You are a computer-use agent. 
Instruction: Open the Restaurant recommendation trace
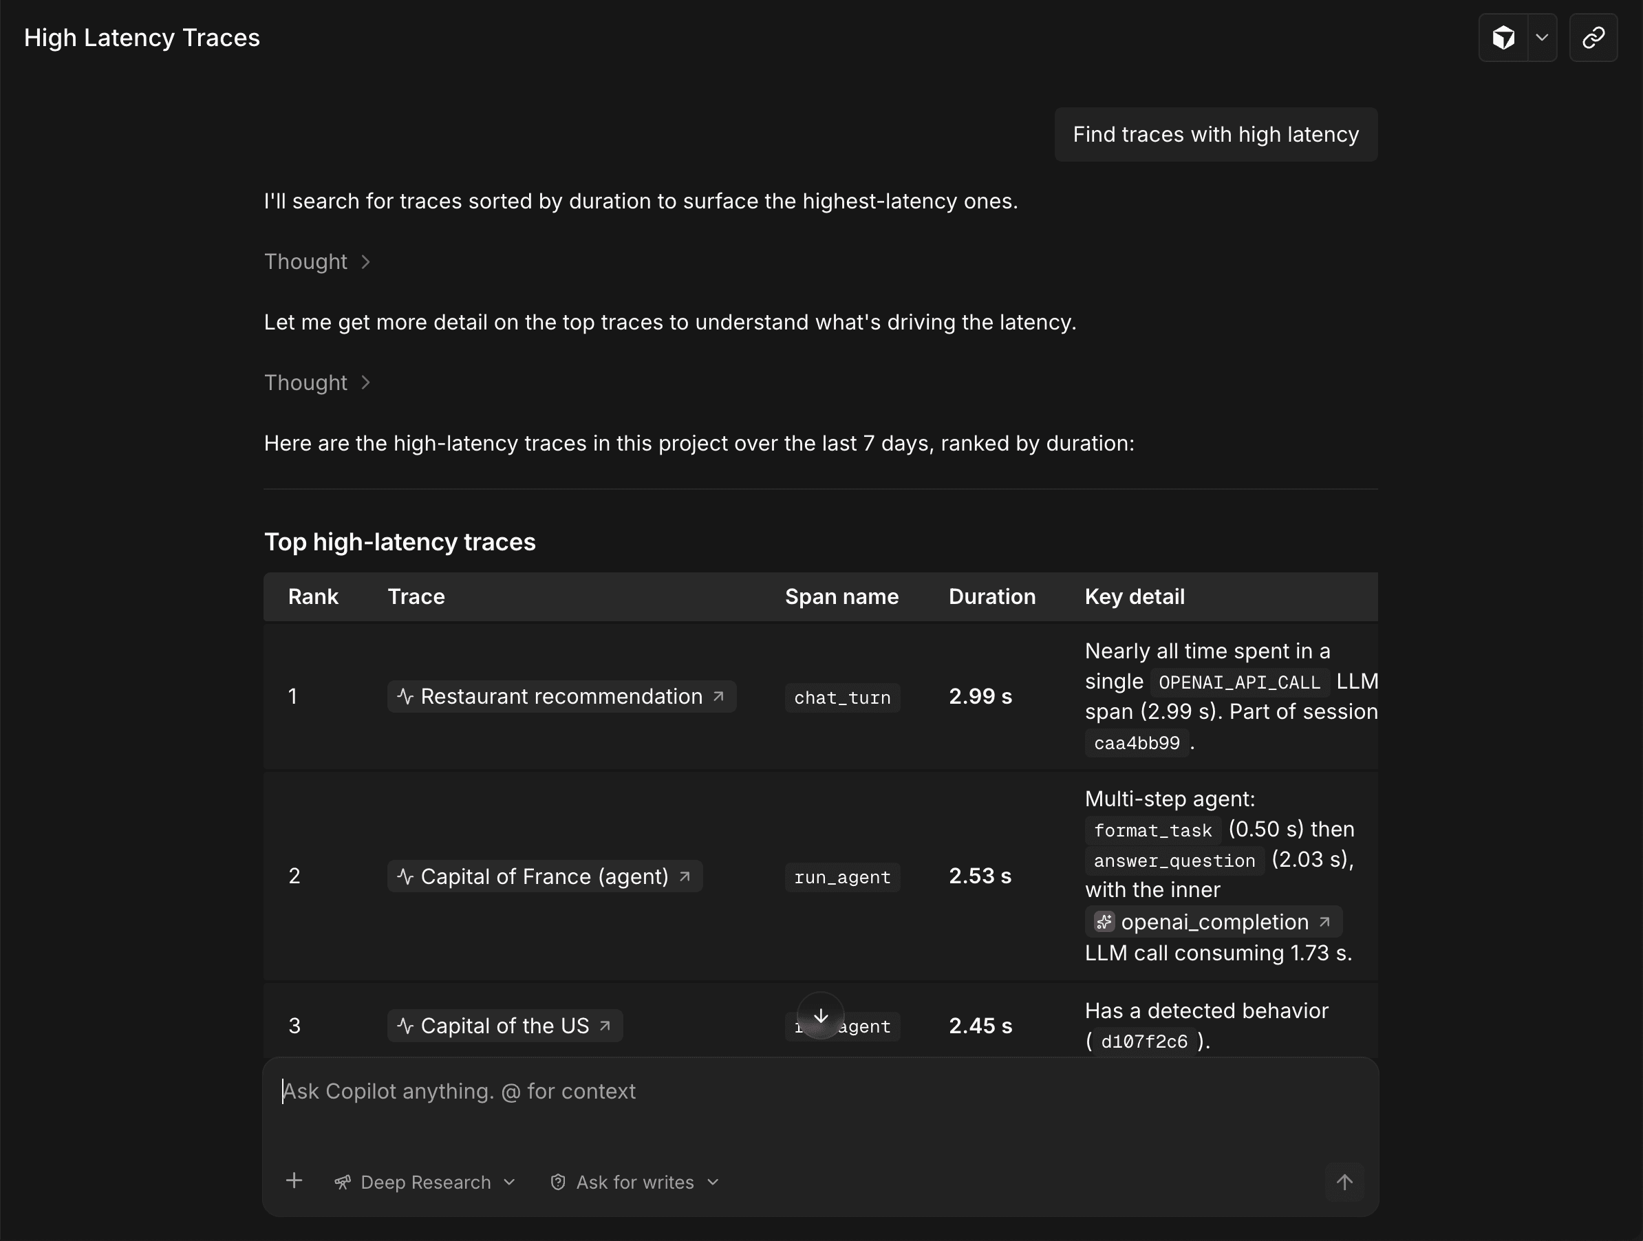561,697
